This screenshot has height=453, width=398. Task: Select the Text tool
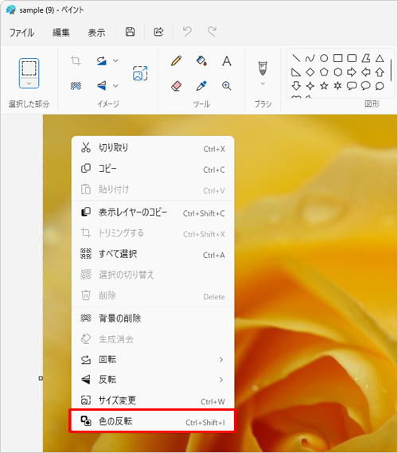pos(227,61)
